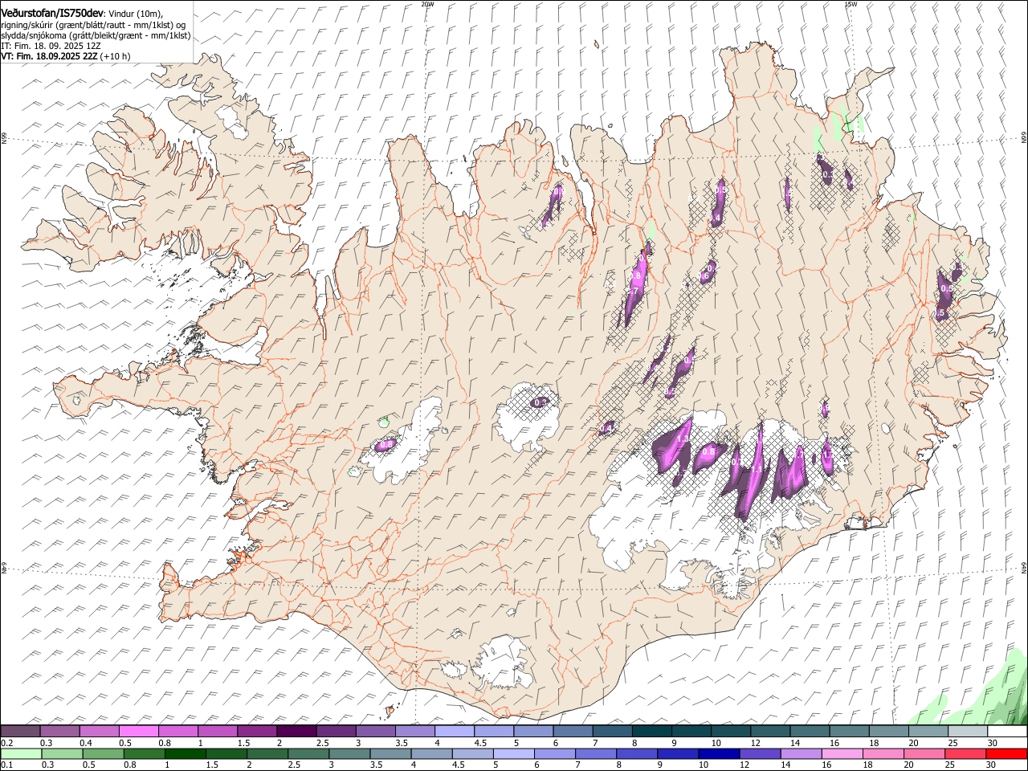The height and width of the screenshot is (771, 1028).
Task: Click the medium green swatch beginning at 0.8
Action: tap(144, 753)
